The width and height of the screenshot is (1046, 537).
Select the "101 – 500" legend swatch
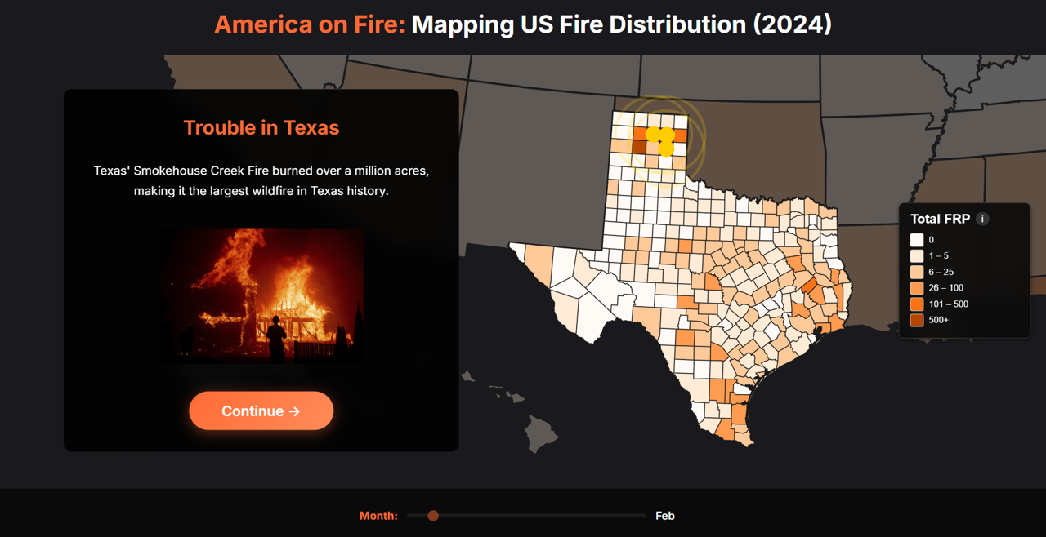pyautogui.click(x=919, y=304)
